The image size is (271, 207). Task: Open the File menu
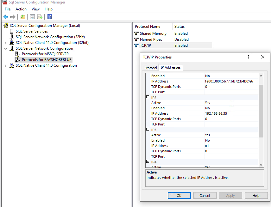coord(8,9)
